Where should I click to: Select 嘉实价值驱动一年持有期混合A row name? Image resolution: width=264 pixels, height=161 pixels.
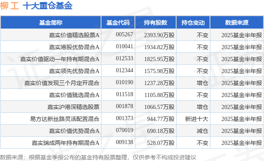tap(60, 59)
